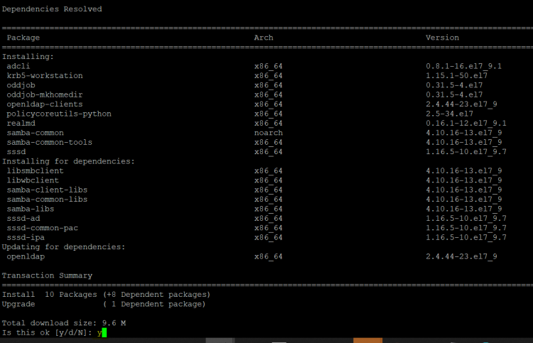Click the 'Version' column header
Image resolution: width=533 pixels, height=343 pixels.
click(x=442, y=38)
